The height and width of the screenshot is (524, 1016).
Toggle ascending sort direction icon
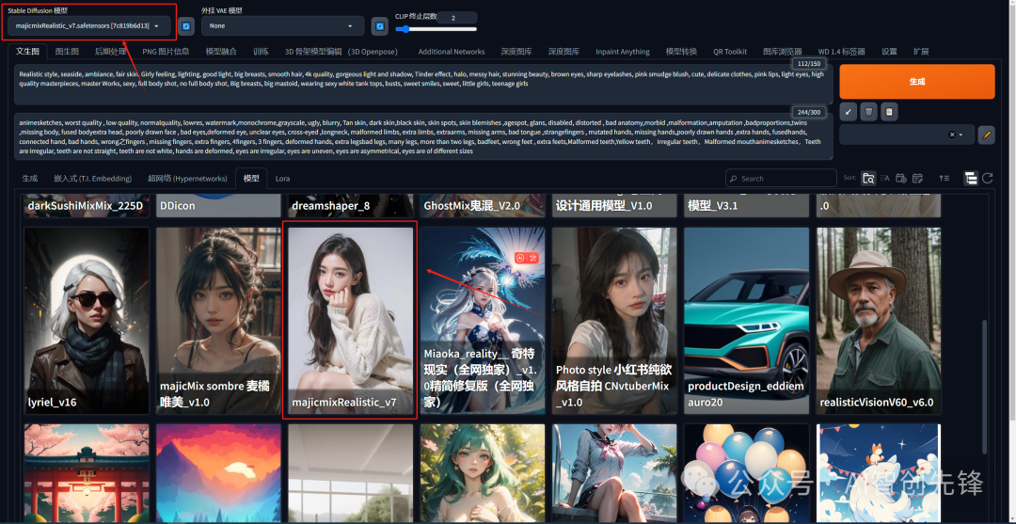945,178
